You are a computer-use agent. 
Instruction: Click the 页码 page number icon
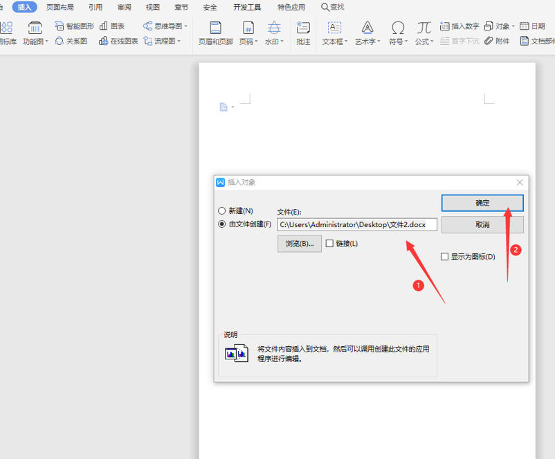click(248, 28)
